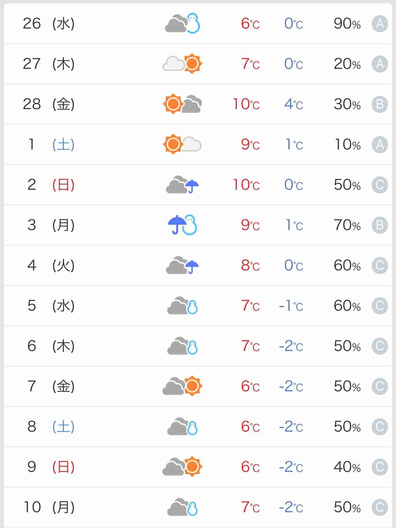
Task: Tap the cloudy-with-snow icon for the 26th
Action: click(x=182, y=24)
